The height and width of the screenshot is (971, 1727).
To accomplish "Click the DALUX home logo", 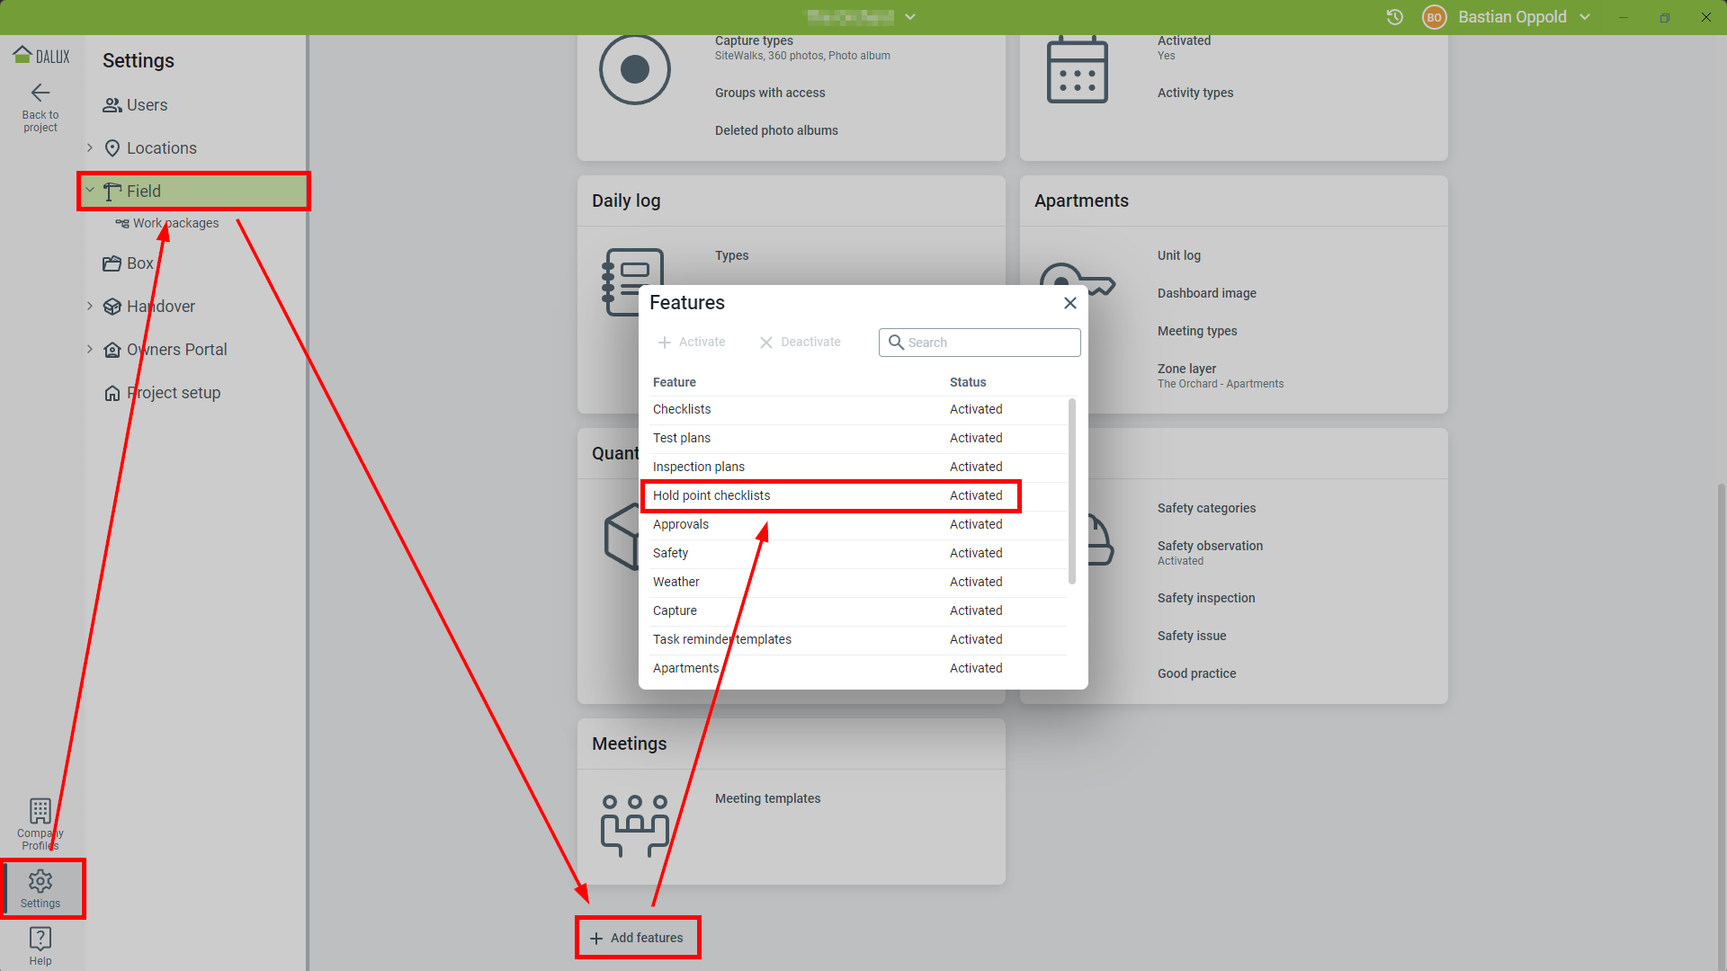I will (x=40, y=56).
